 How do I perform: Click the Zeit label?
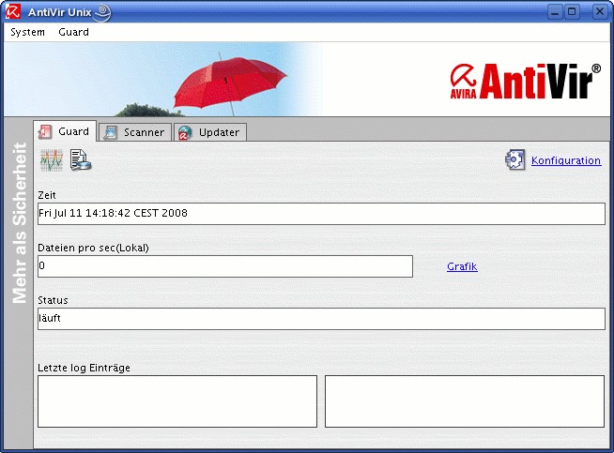click(47, 195)
